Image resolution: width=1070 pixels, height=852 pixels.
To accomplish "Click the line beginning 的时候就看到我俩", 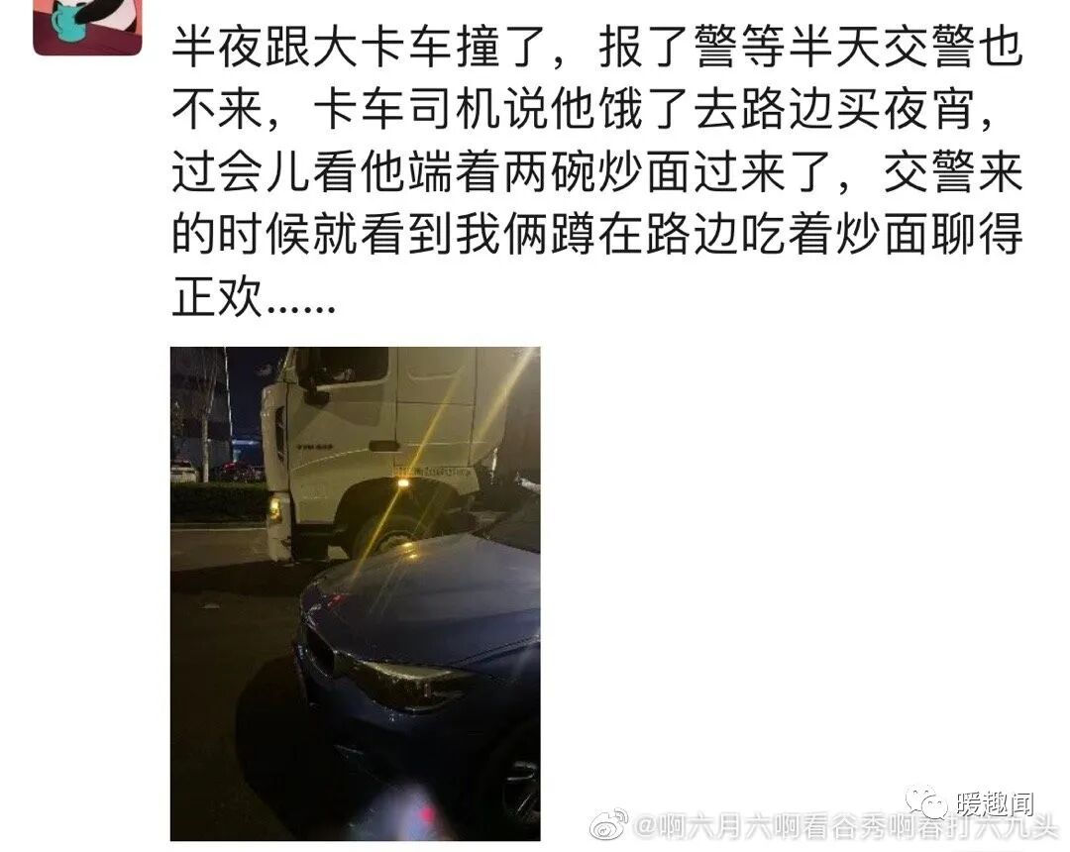I will 597,234.
